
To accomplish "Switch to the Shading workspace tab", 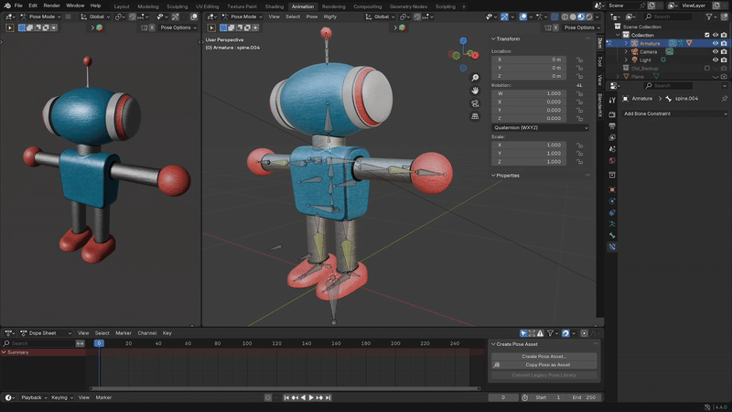I will [x=274, y=6].
